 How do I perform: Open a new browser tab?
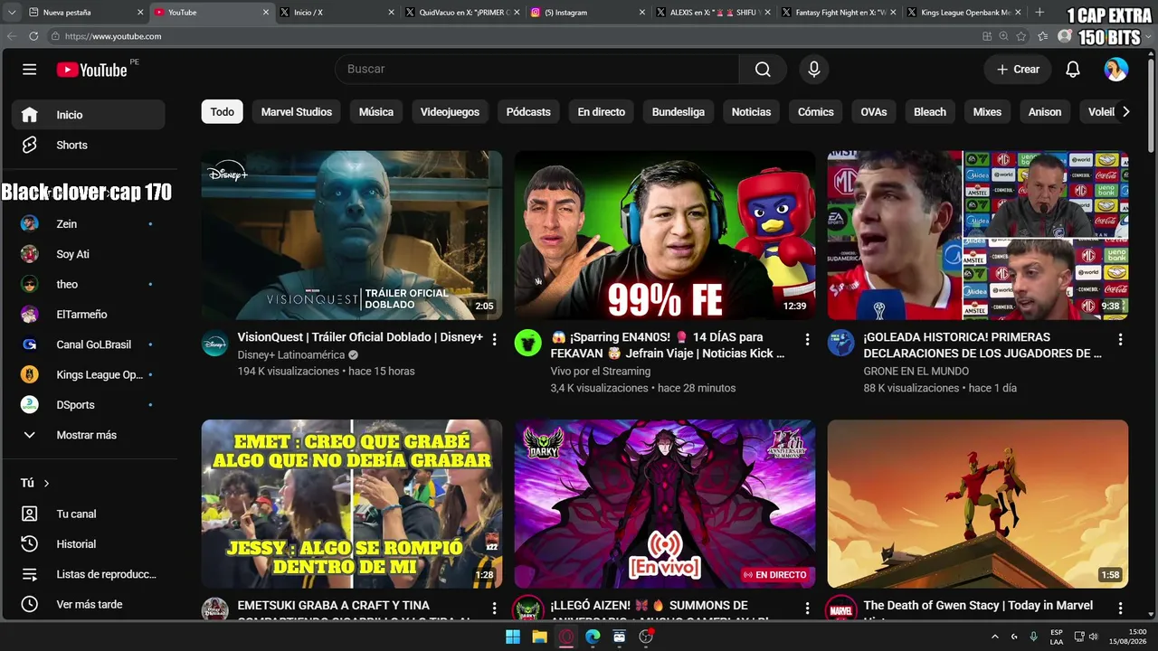1039,13
